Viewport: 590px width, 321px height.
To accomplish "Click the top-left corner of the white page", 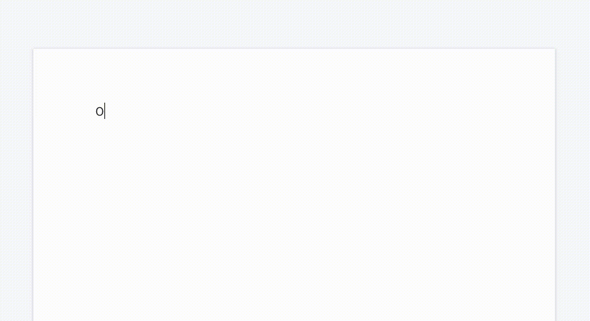I will (34, 49).
